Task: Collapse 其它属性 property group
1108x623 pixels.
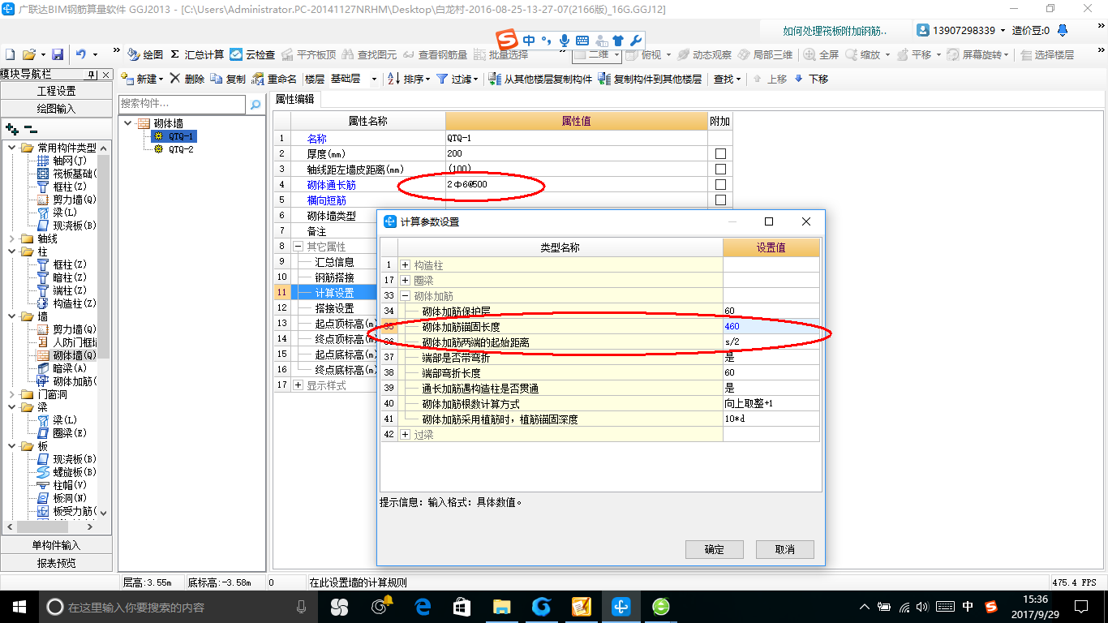Action: point(298,247)
